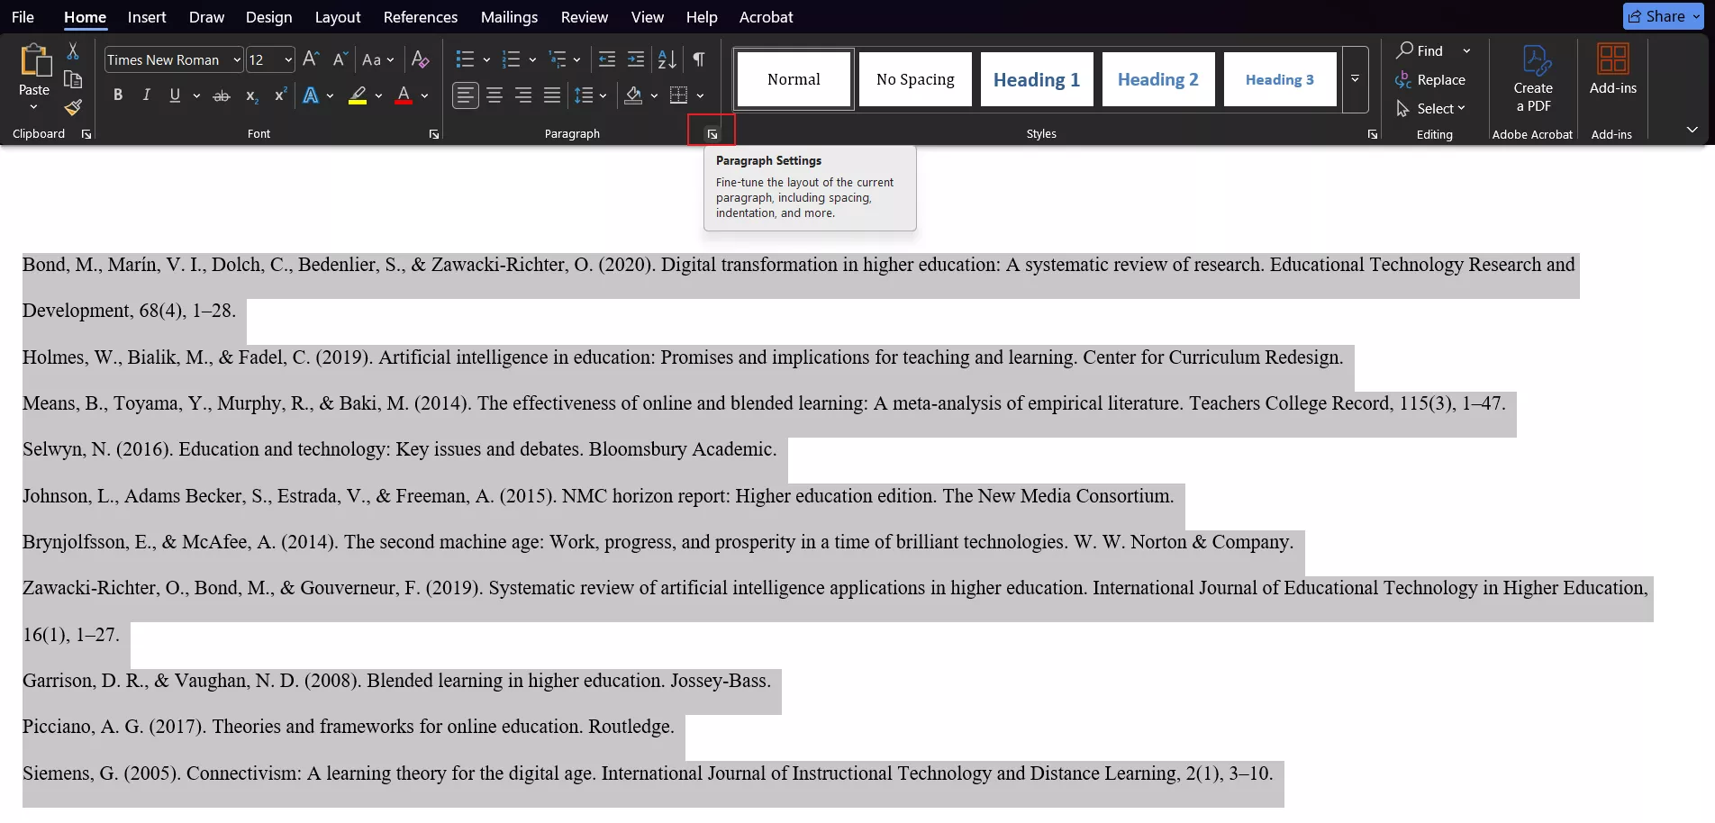The image size is (1715, 823).
Task: Apply paragraph shading color
Action: tap(633, 95)
